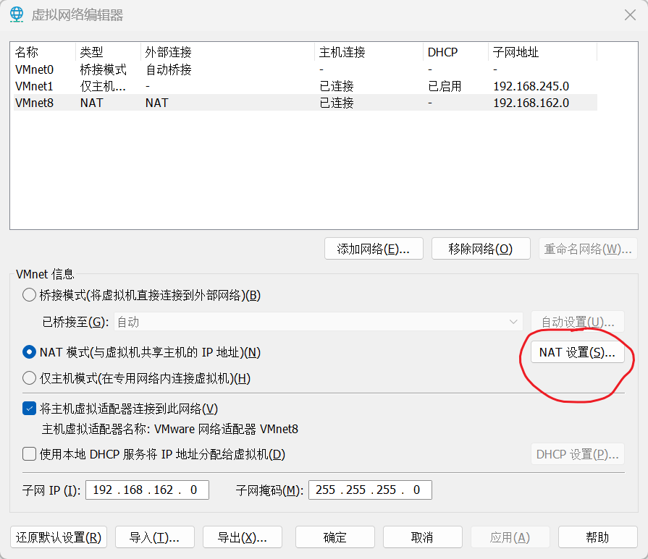Sort by 主机连接 column header
Image resolution: width=648 pixels, height=559 pixels.
click(x=369, y=52)
